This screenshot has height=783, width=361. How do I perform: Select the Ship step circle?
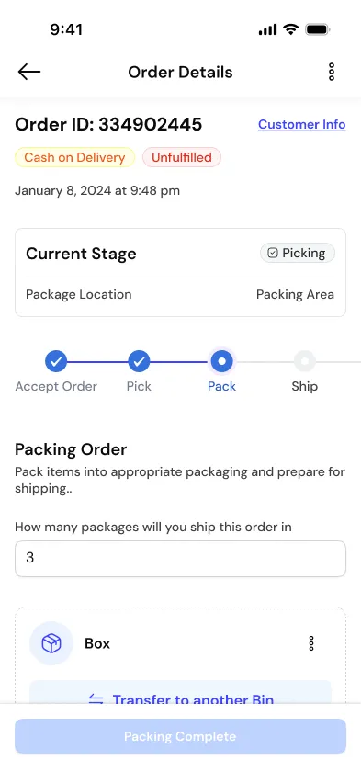click(305, 361)
